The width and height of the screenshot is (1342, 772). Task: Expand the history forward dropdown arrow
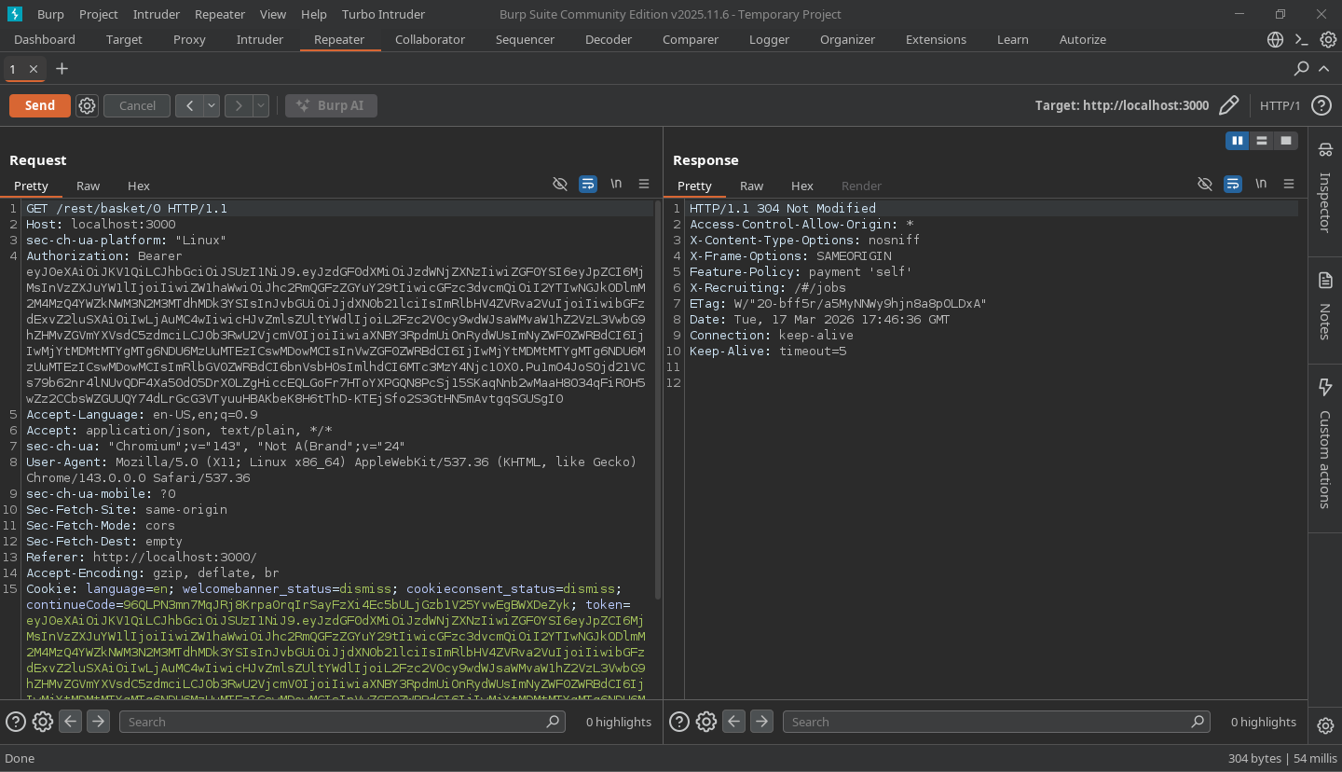click(x=261, y=105)
